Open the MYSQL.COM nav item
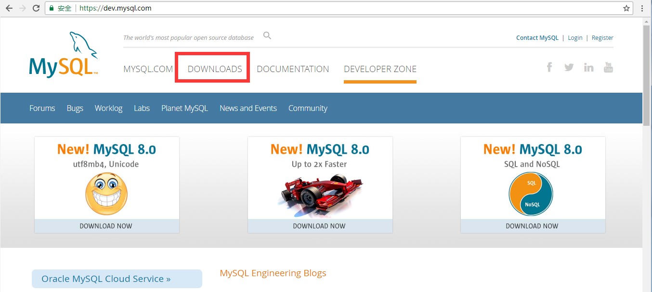 pos(148,69)
